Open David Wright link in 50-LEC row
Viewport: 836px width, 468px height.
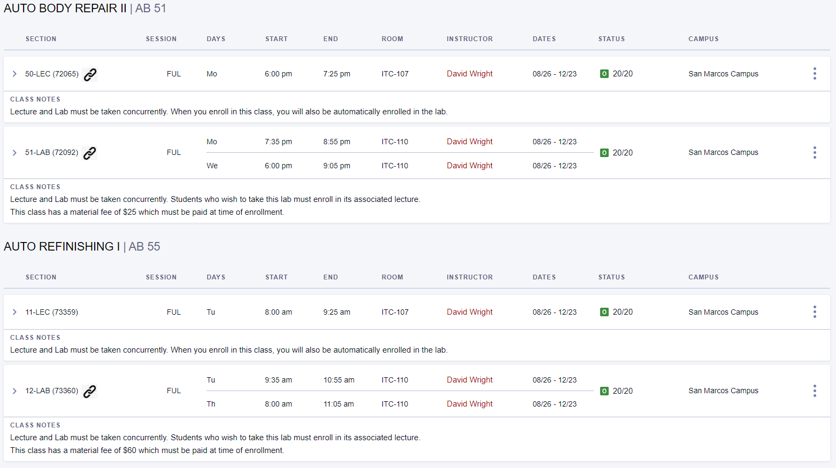click(469, 74)
